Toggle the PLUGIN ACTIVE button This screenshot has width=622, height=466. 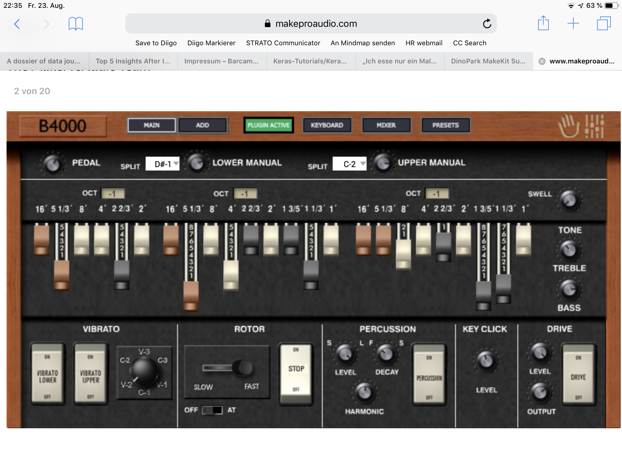(x=268, y=125)
